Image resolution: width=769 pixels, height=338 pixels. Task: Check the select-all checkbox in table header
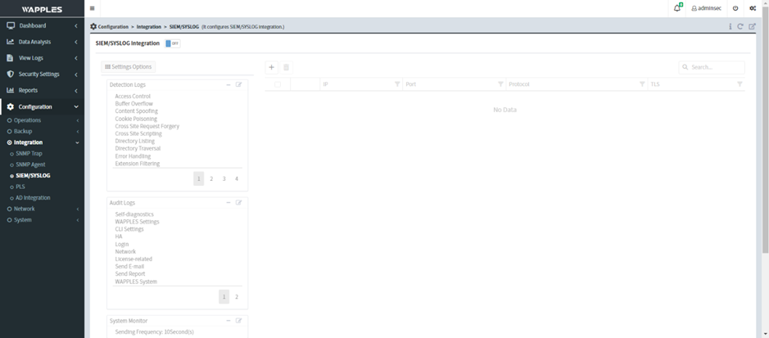click(x=278, y=84)
